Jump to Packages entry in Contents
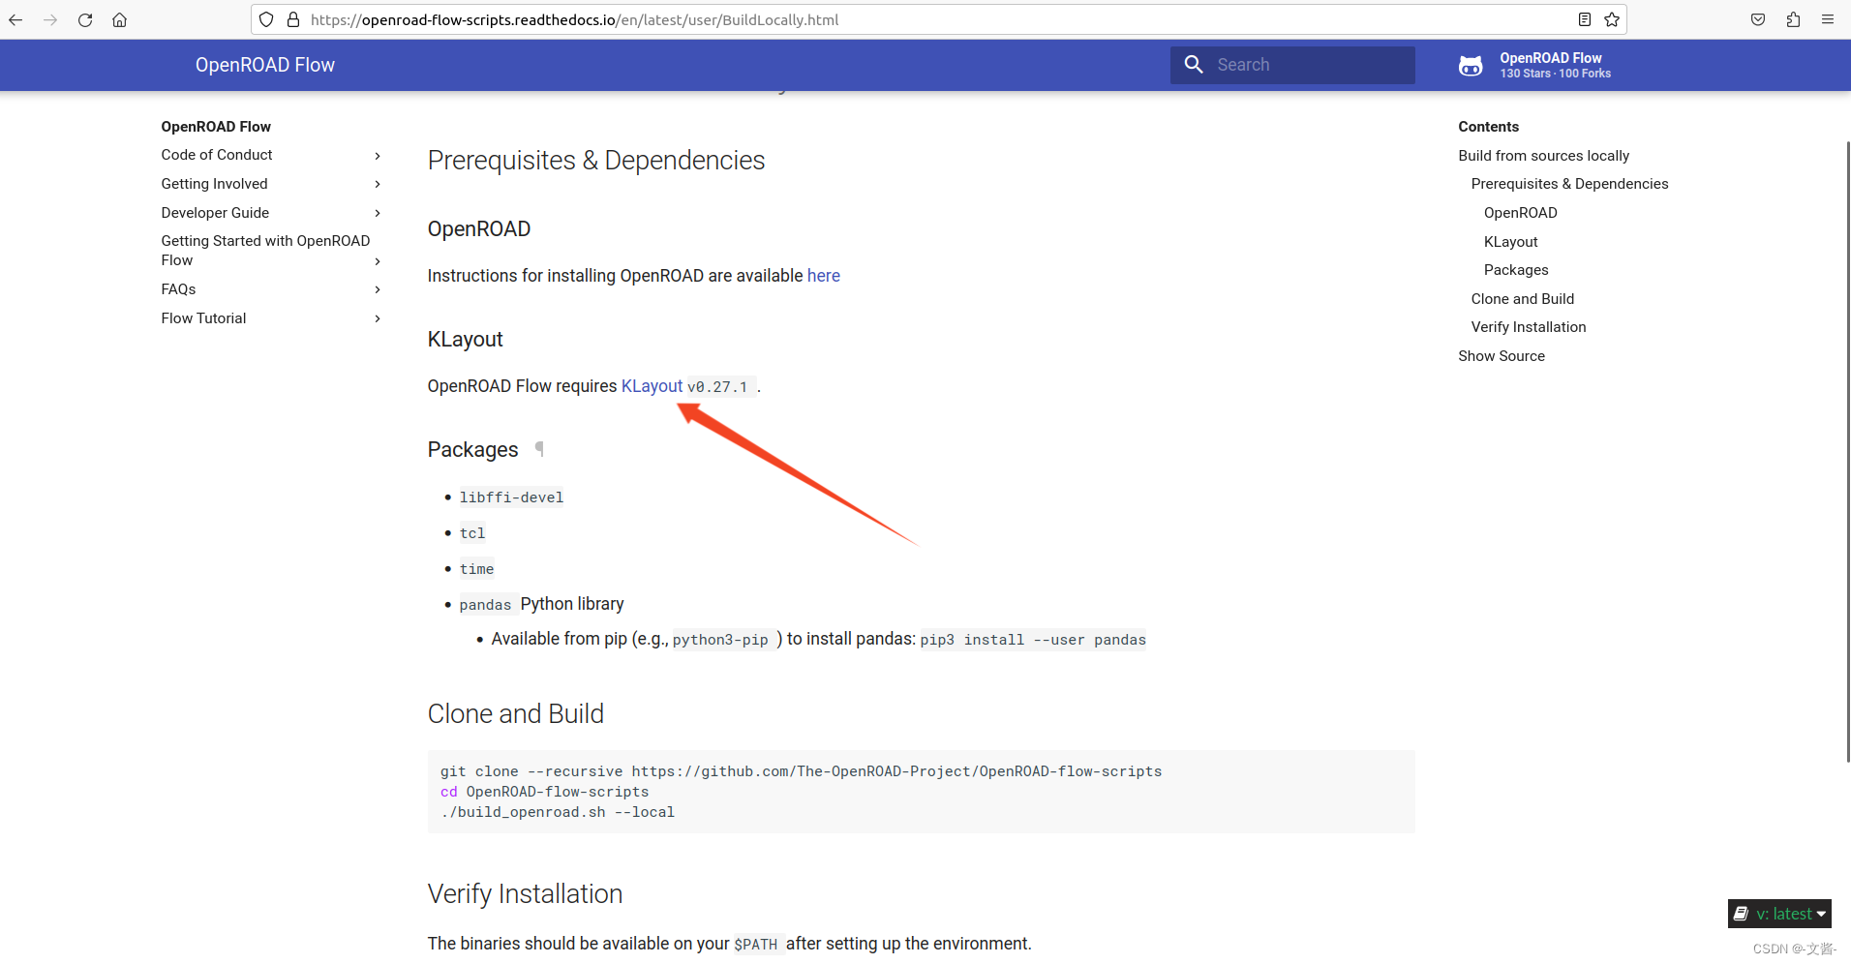The width and height of the screenshot is (1851, 964). click(1516, 270)
